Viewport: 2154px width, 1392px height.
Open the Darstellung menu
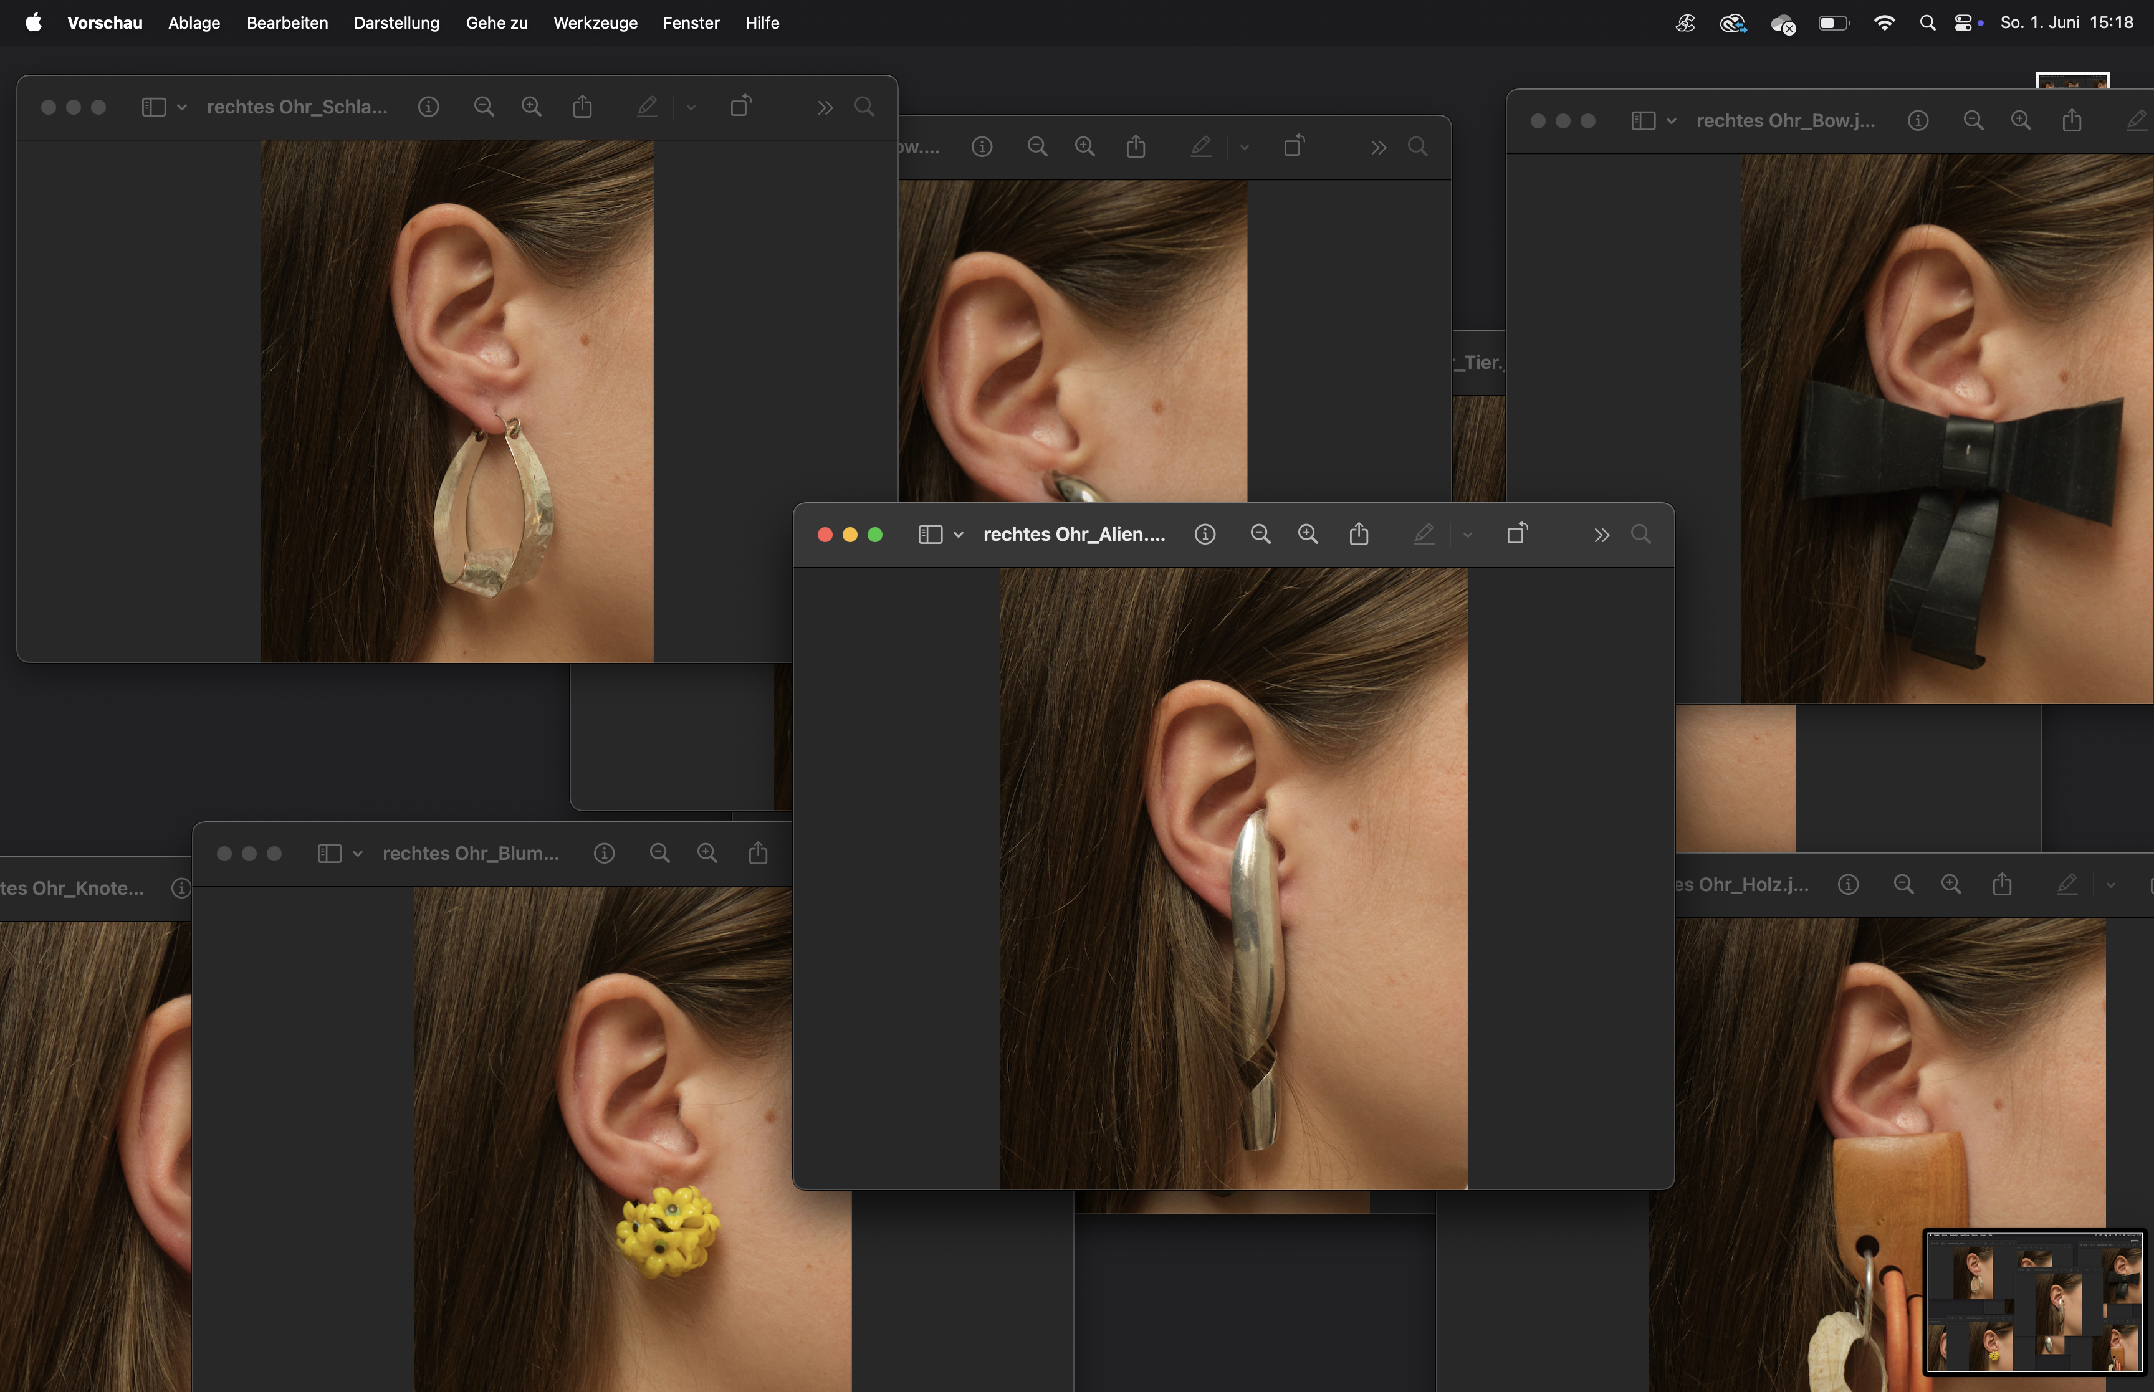click(396, 22)
